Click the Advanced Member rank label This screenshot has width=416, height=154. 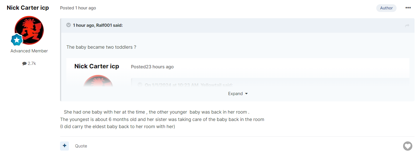[x=29, y=51]
